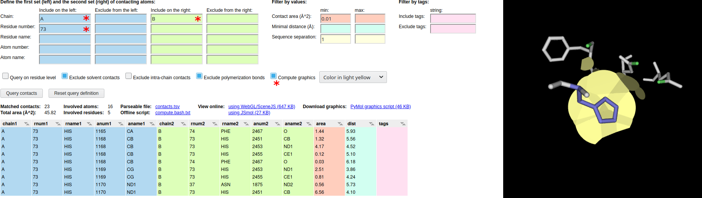This screenshot has height=198, width=702.
Task: Click Query contacts button
Action: [x=21, y=93]
